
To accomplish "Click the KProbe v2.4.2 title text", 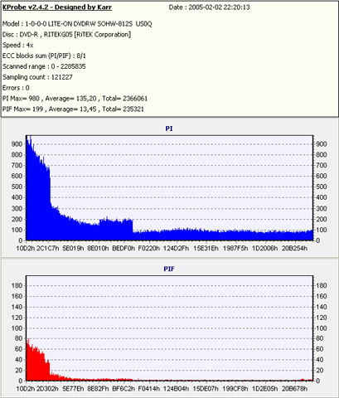I will tap(57, 7).
